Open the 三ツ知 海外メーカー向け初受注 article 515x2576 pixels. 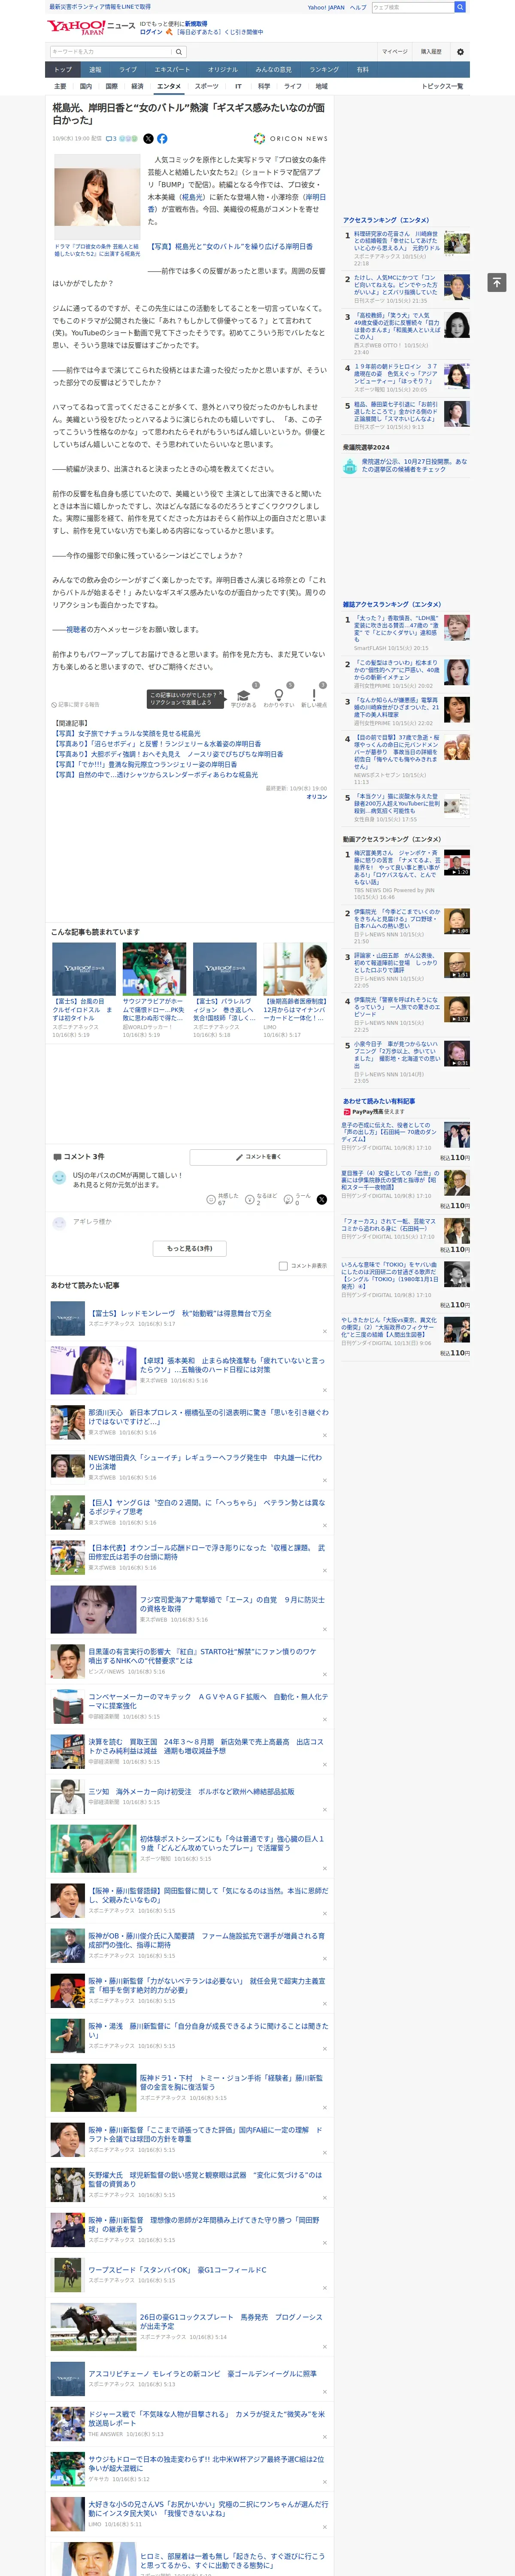pyautogui.click(x=191, y=1791)
